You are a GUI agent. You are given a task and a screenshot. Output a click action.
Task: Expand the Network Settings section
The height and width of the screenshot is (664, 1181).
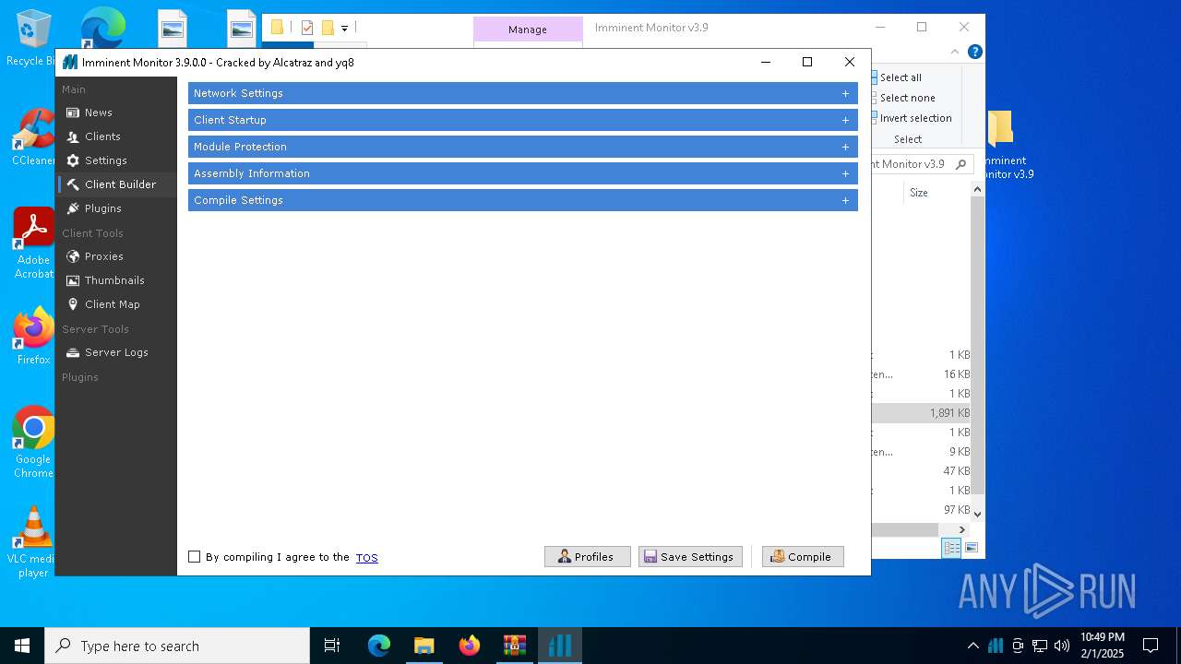coord(522,93)
